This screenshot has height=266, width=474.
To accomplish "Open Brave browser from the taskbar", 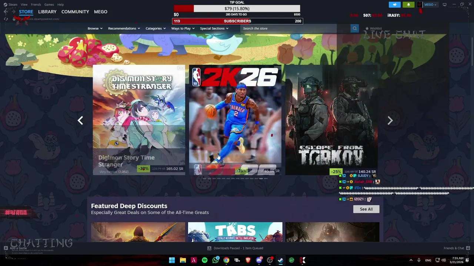I will pos(248,260).
